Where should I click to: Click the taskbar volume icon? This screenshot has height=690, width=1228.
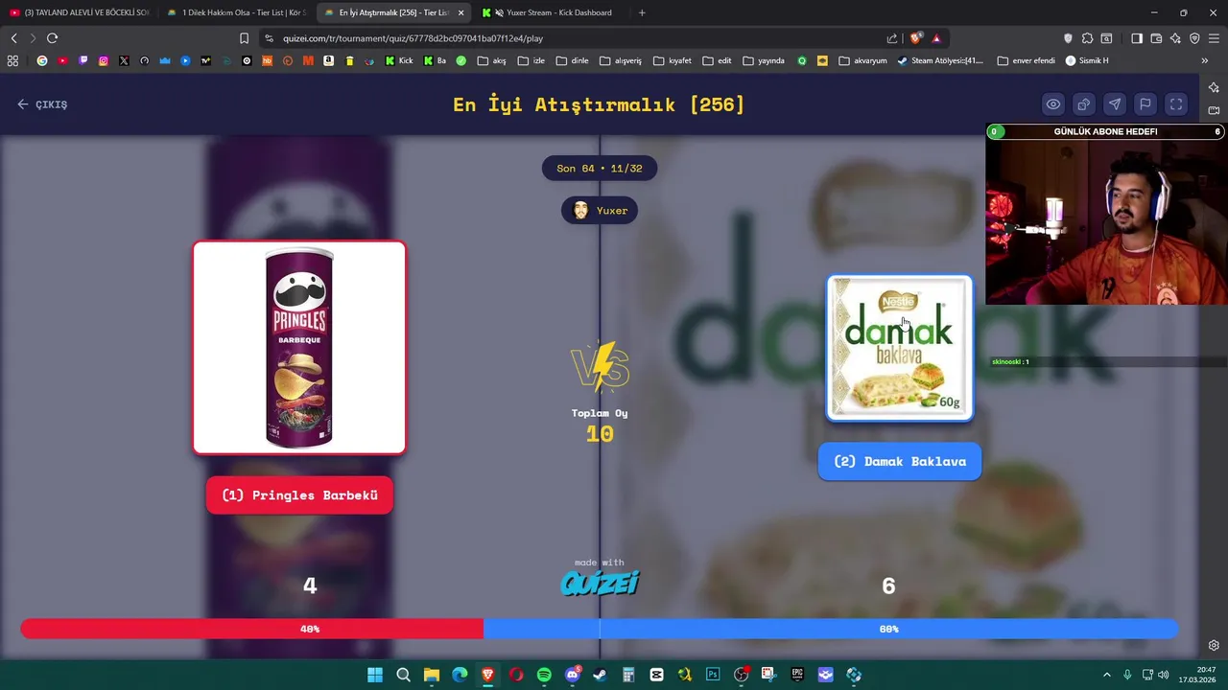[x=1163, y=675]
